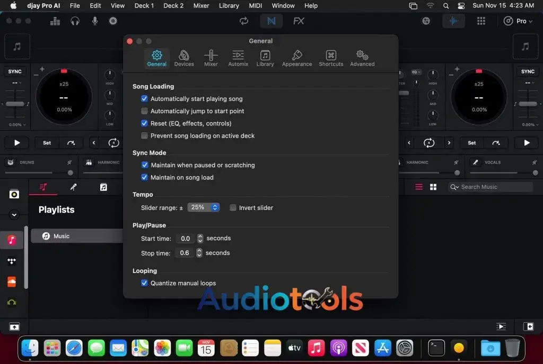Open the Neural Mix panel in the toolbar
This screenshot has height=364, width=543.
[271, 21]
